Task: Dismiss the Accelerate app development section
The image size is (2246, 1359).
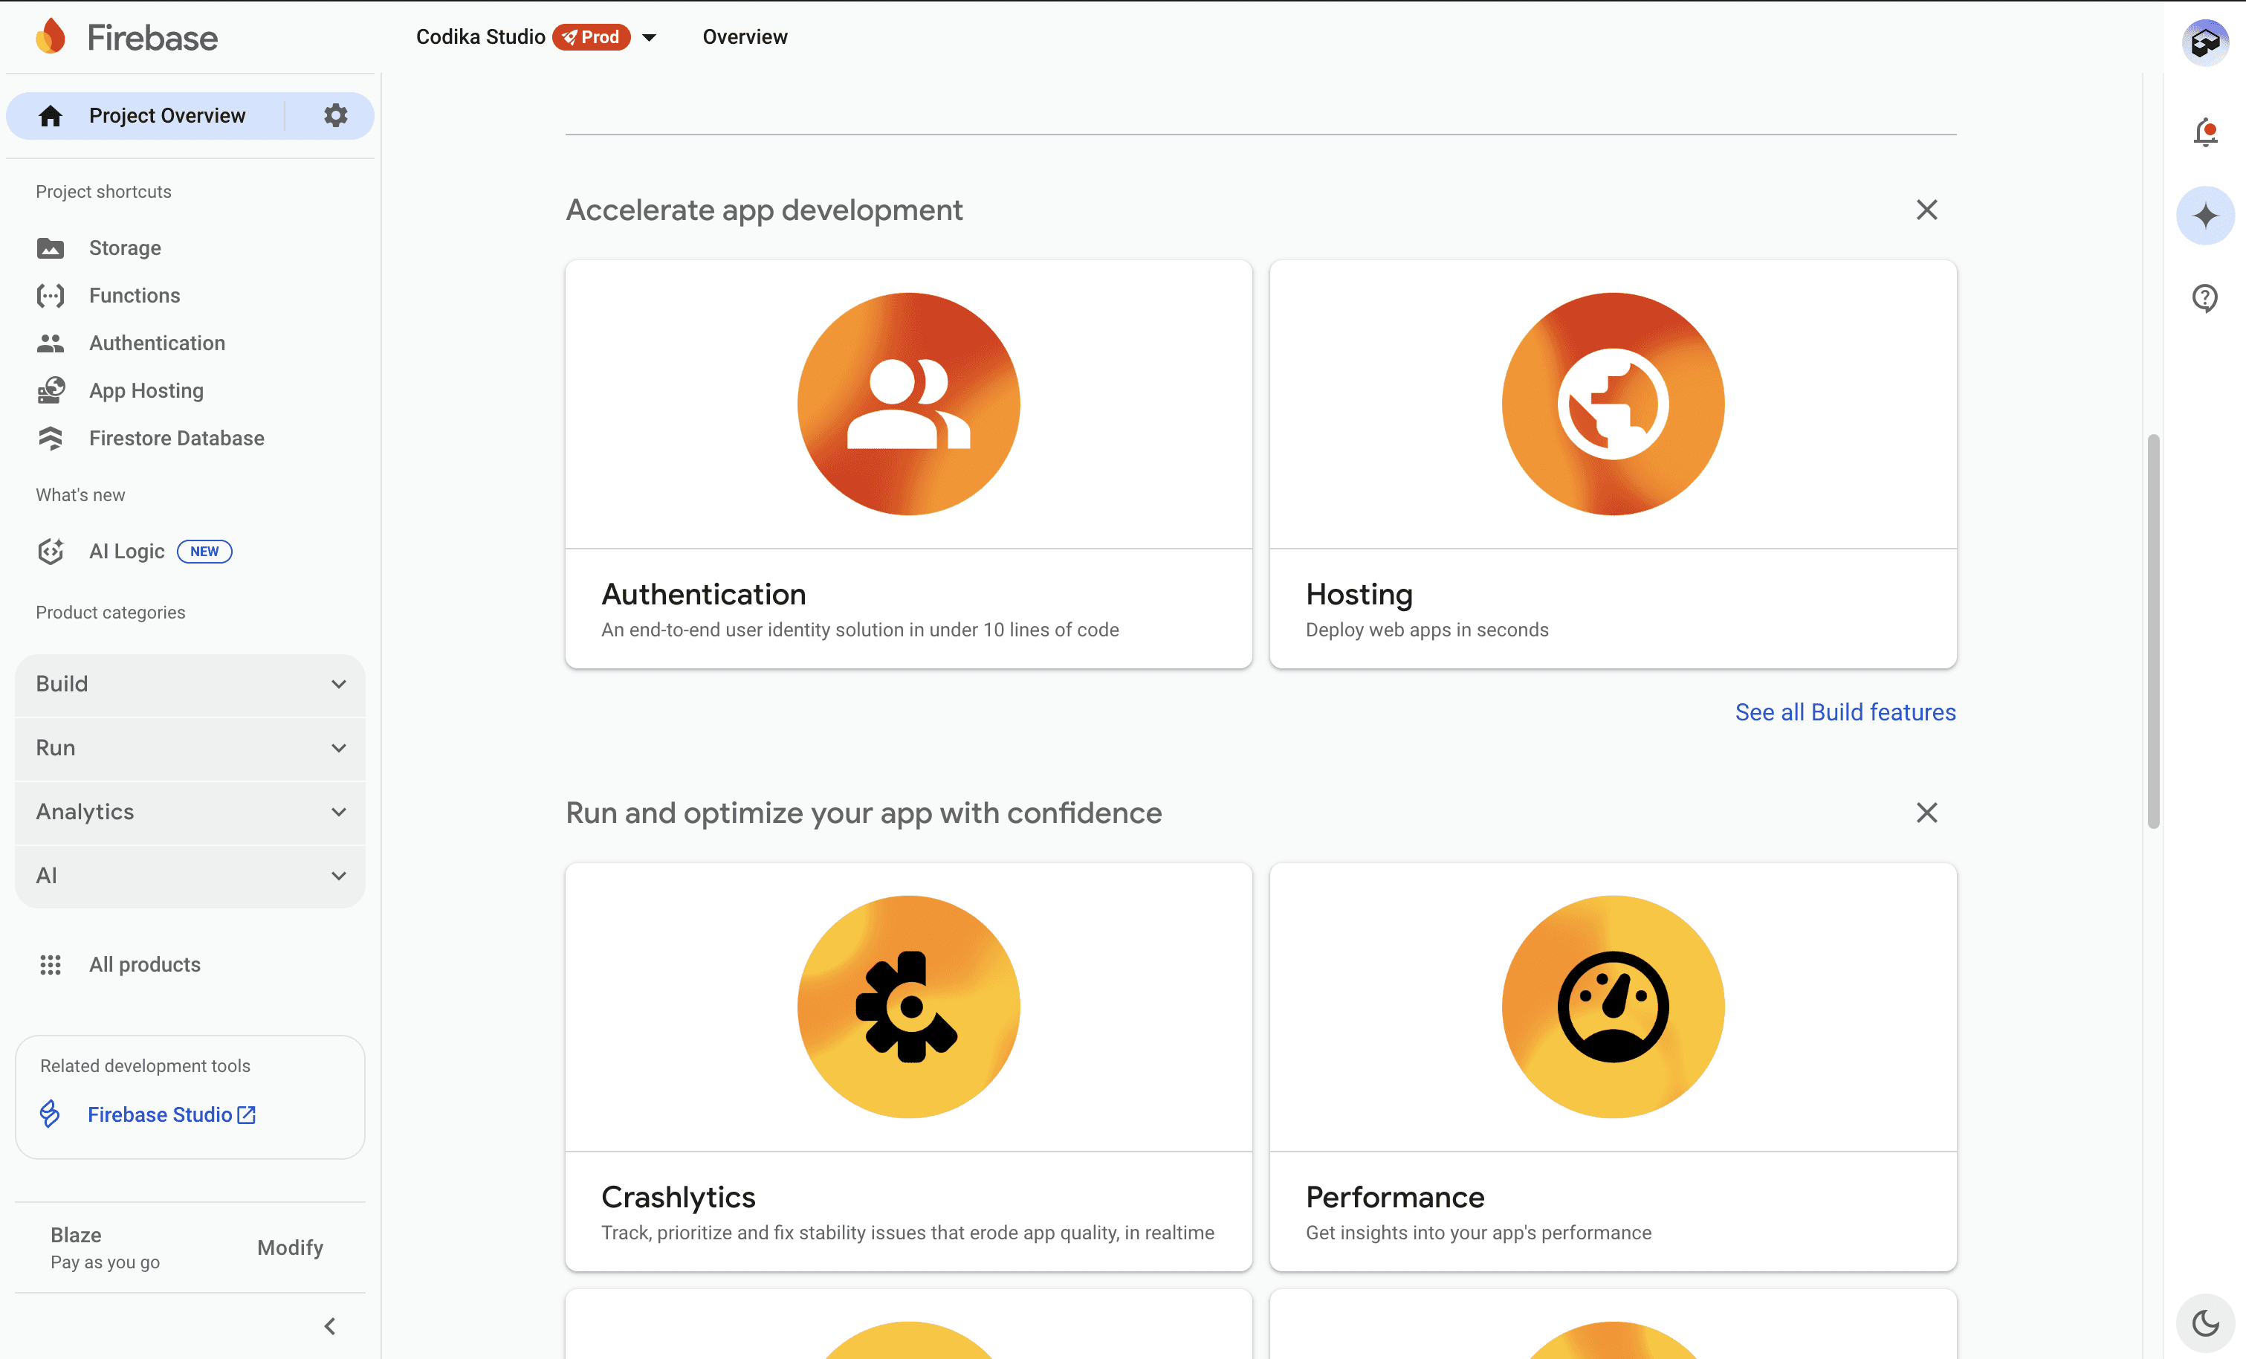Action: (1927, 210)
